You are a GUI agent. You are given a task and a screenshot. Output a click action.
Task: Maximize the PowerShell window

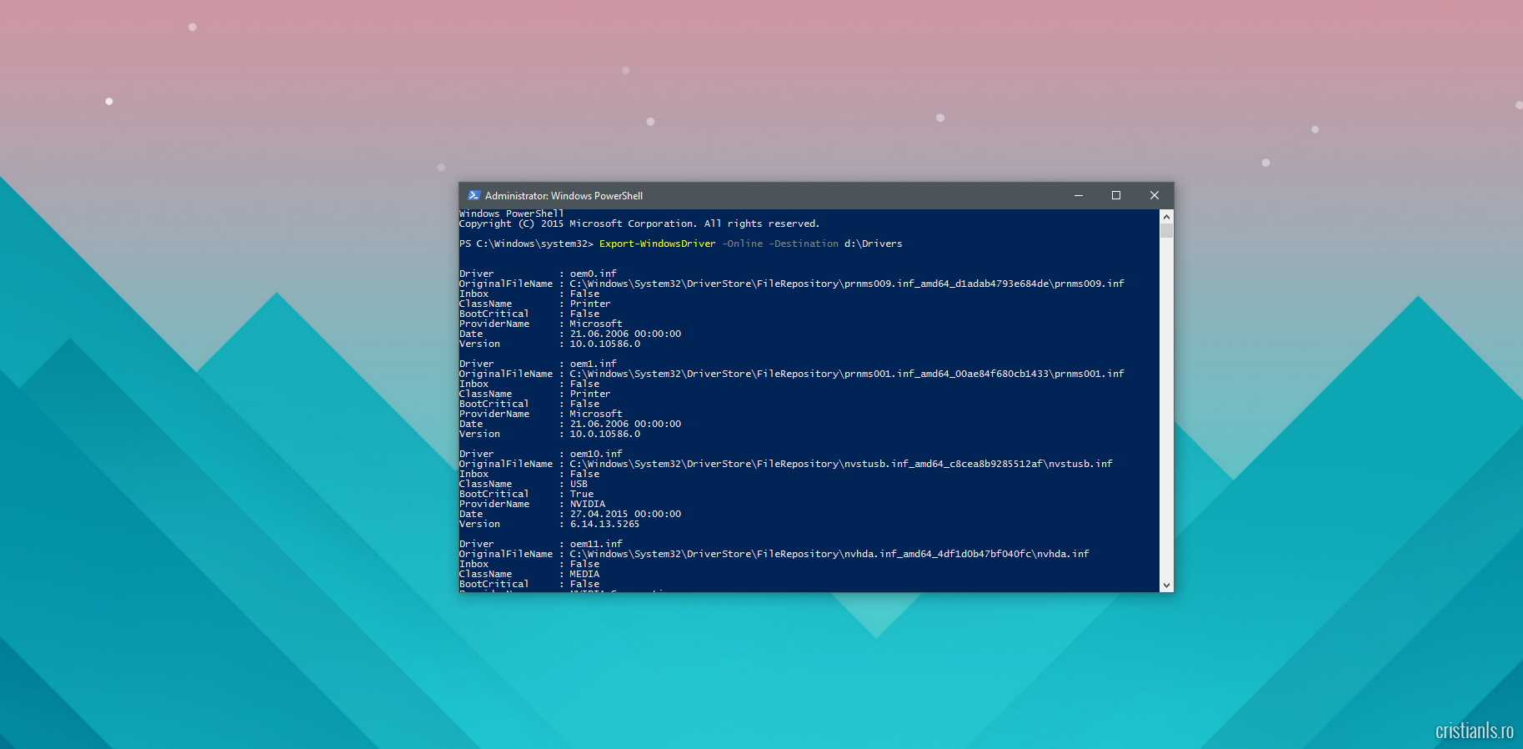(x=1115, y=195)
